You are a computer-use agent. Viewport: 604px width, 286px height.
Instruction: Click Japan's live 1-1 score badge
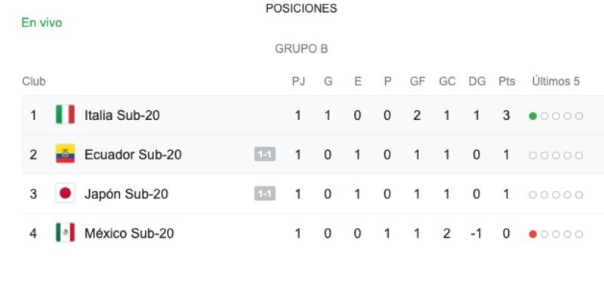click(265, 194)
